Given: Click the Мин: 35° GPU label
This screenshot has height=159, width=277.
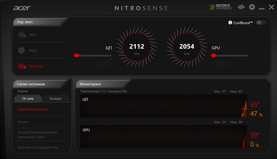Looking at the screenshot, I should [220, 122].
